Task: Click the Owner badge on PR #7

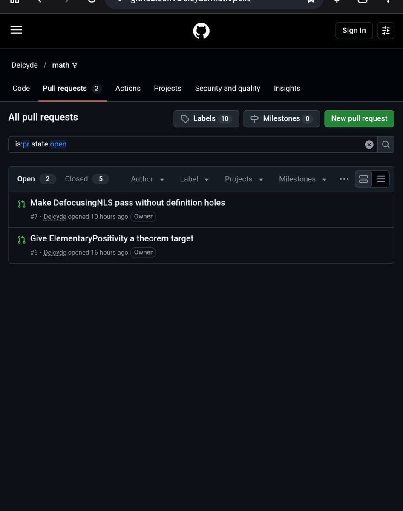Action: click(143, 217)
